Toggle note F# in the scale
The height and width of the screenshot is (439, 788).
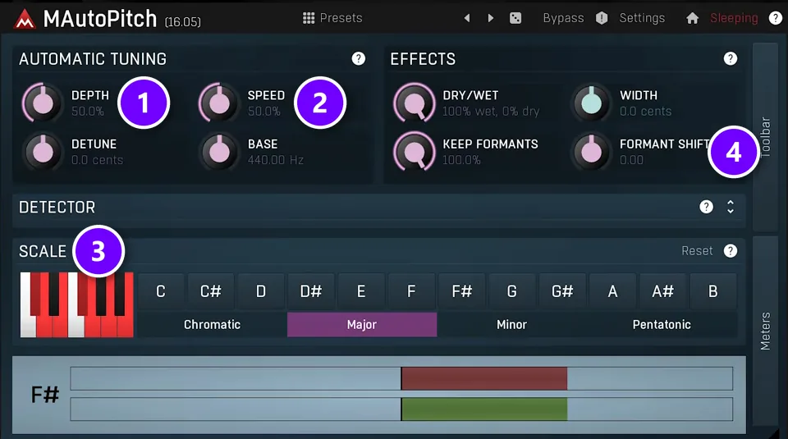click(462, 291)
